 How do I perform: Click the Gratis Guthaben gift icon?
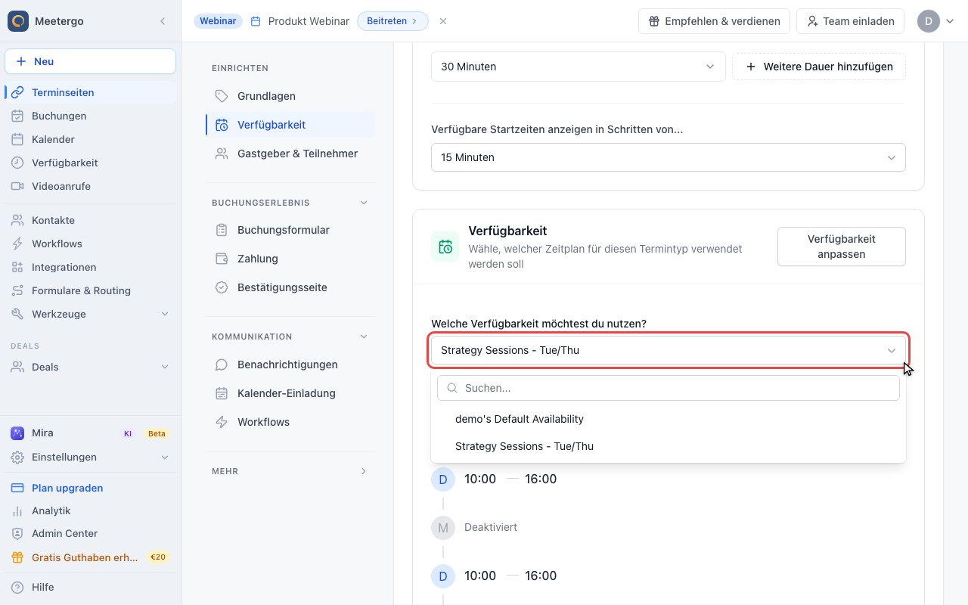(x=17, y=557)
